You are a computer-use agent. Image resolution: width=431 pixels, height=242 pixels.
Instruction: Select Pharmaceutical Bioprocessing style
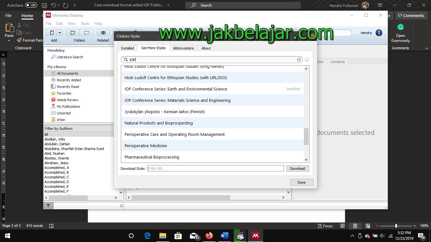[x=212, y=157]
